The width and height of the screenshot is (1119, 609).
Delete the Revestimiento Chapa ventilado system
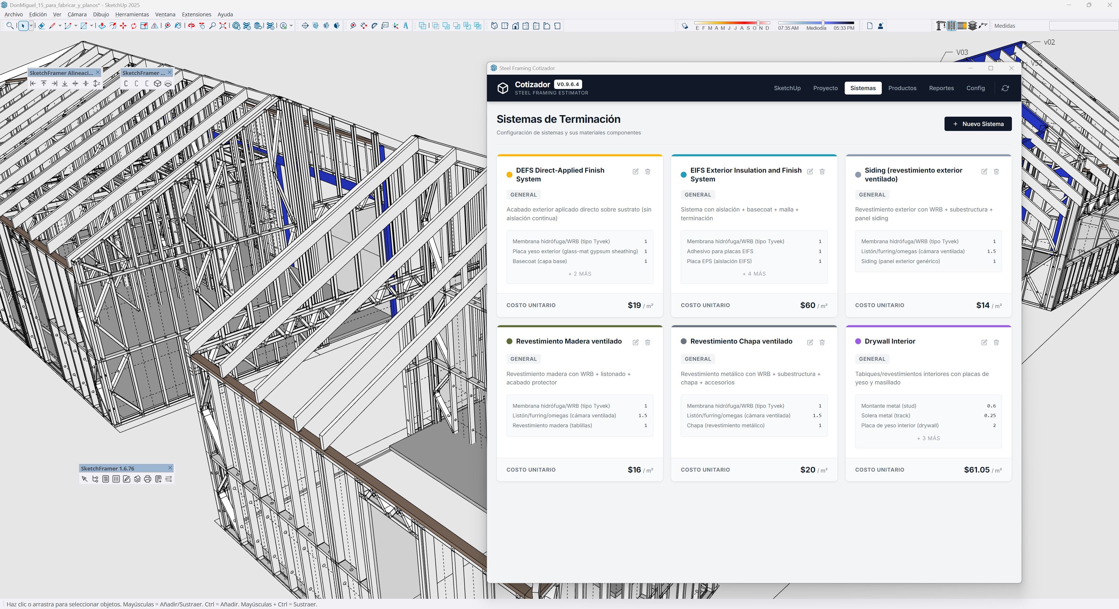[822, 342]
